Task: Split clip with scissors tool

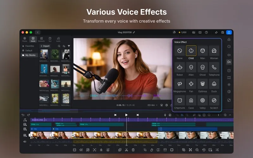Action: click(126, 150)
